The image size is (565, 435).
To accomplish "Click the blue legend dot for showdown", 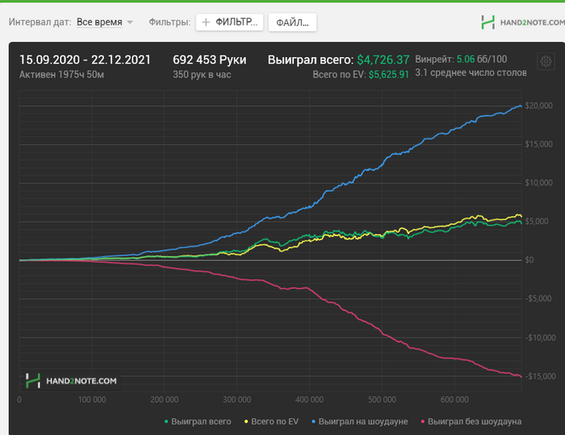I will (313, 421).
